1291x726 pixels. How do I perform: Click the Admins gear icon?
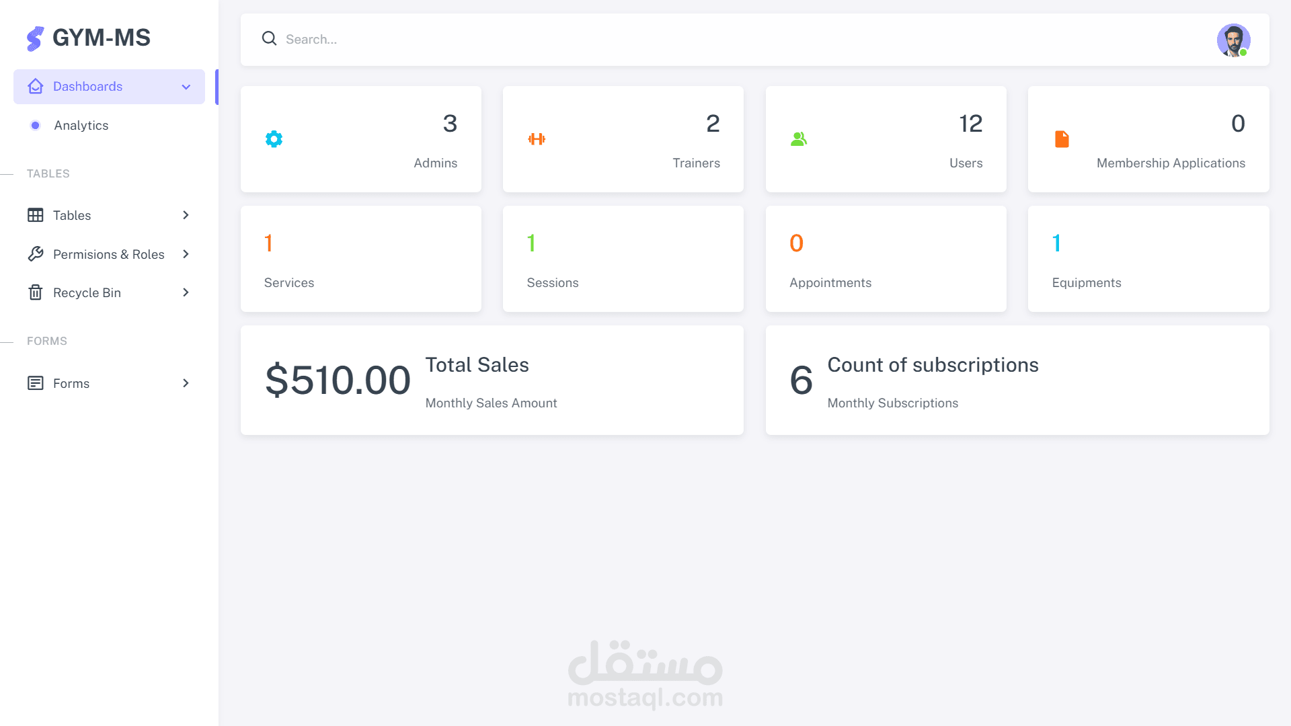coord(274,139)
